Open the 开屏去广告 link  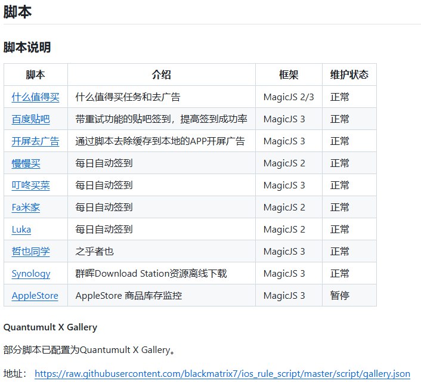[x=35, y=141]
